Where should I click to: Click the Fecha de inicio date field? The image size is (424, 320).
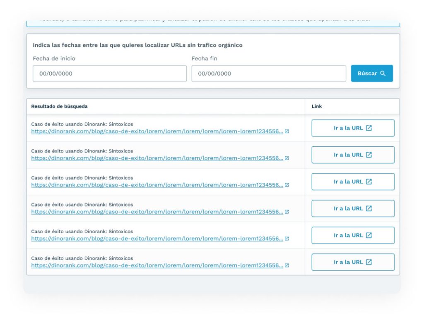tap(109, 74)
